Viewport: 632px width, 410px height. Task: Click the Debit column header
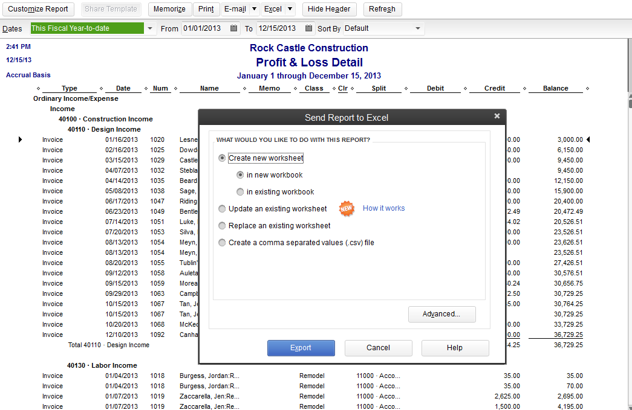435,88
